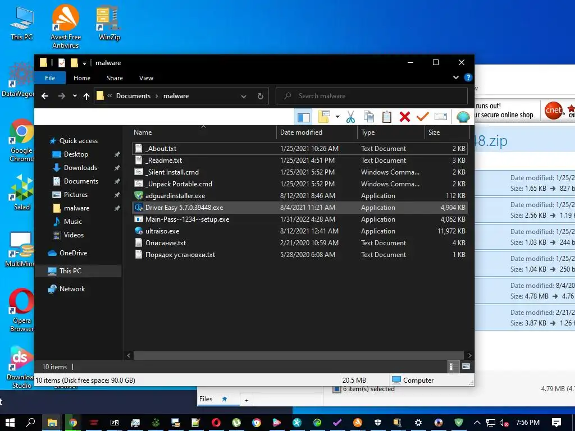Go up one folder level
575x431 pixels.
(x=86, y=96)
